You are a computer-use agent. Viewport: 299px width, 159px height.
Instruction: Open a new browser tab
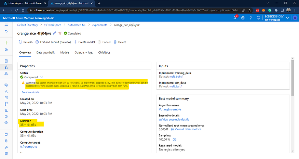99,3
